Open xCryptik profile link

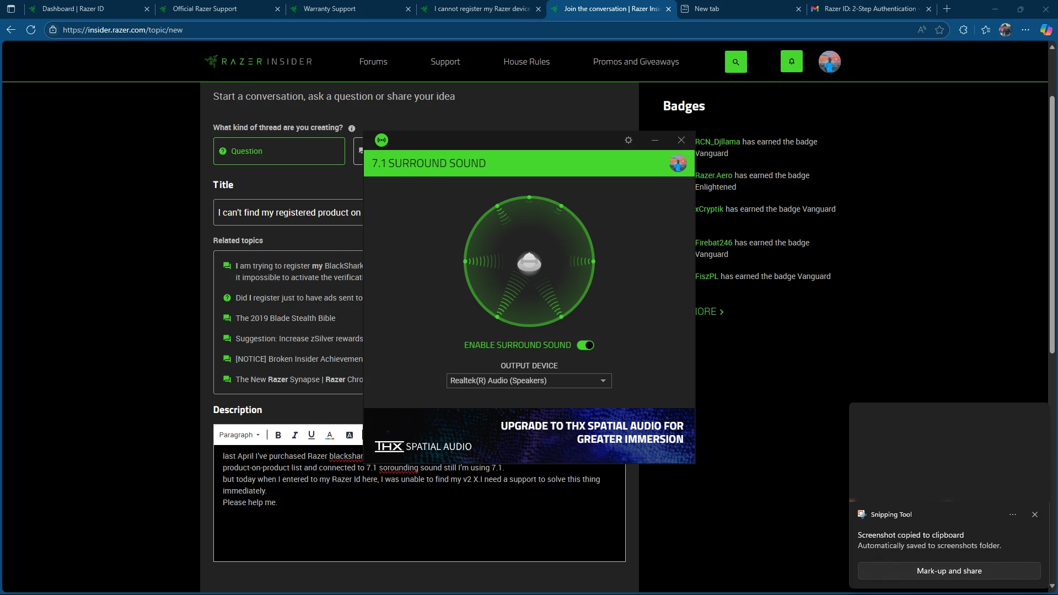(x=709, y=209)
